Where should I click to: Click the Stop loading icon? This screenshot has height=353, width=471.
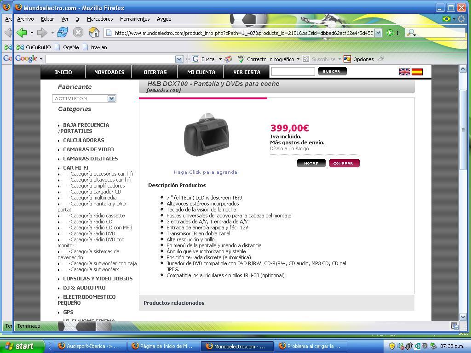(78, 33)
